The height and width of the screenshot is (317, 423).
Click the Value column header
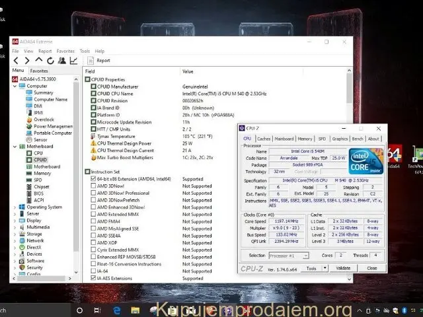(188, 71)
